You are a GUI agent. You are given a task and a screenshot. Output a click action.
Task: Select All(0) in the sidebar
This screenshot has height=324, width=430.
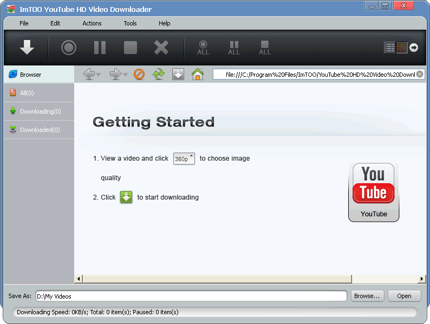pos(39,93)
